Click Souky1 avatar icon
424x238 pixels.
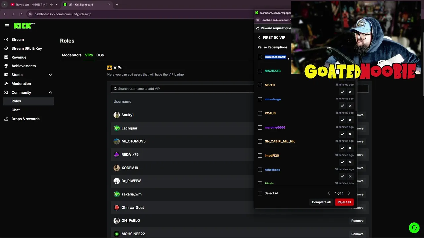[x=117, y=115]
